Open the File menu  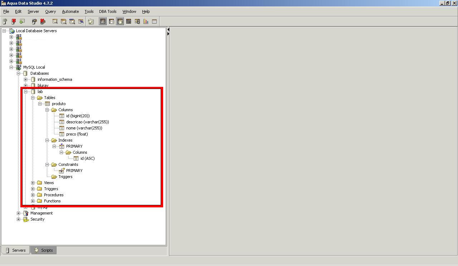6,11
